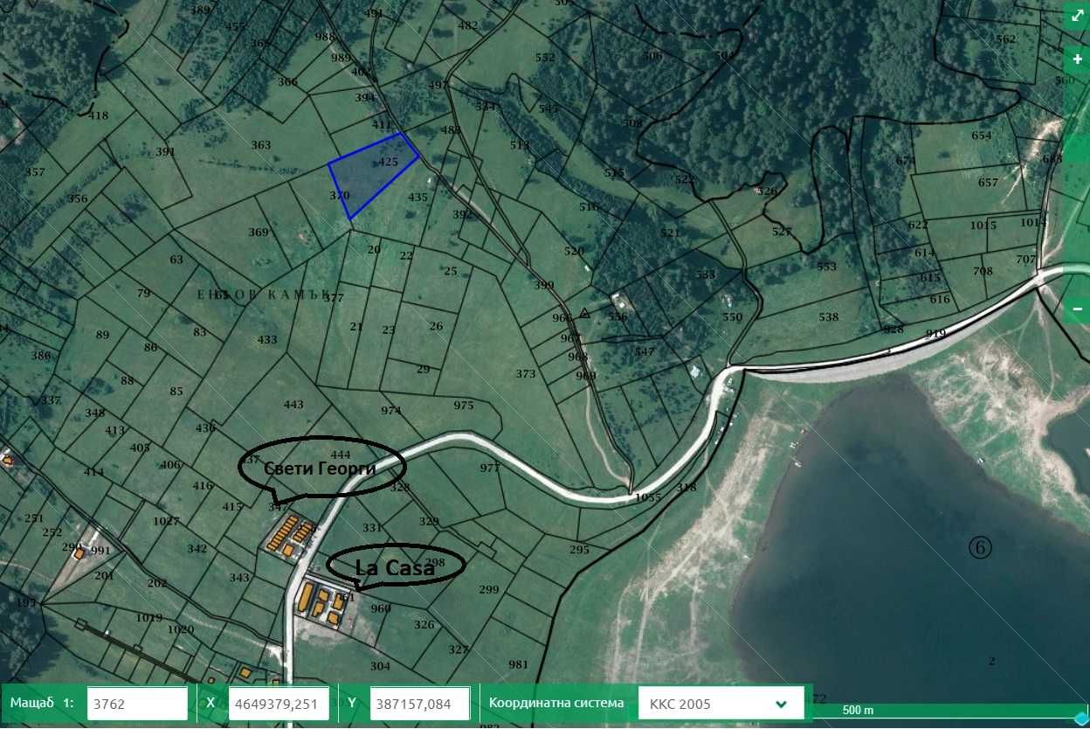Select the blue highlighted parcel 425
The image size is (1090, 729).
click(374, 174)
